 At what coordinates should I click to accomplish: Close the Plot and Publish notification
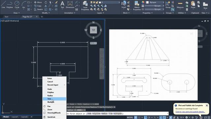(207, 105)
